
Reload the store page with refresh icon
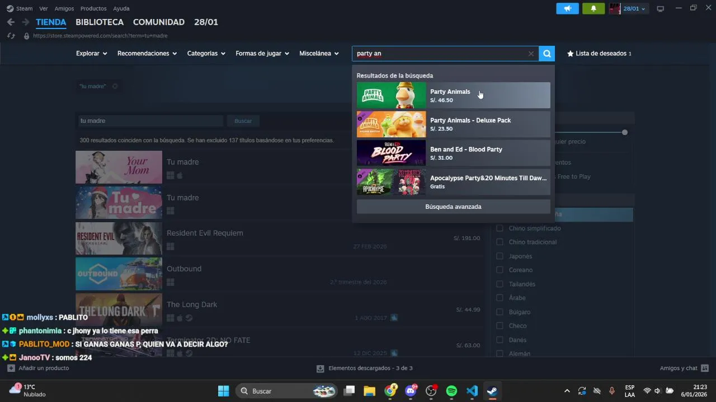click(x=11, y=36)
